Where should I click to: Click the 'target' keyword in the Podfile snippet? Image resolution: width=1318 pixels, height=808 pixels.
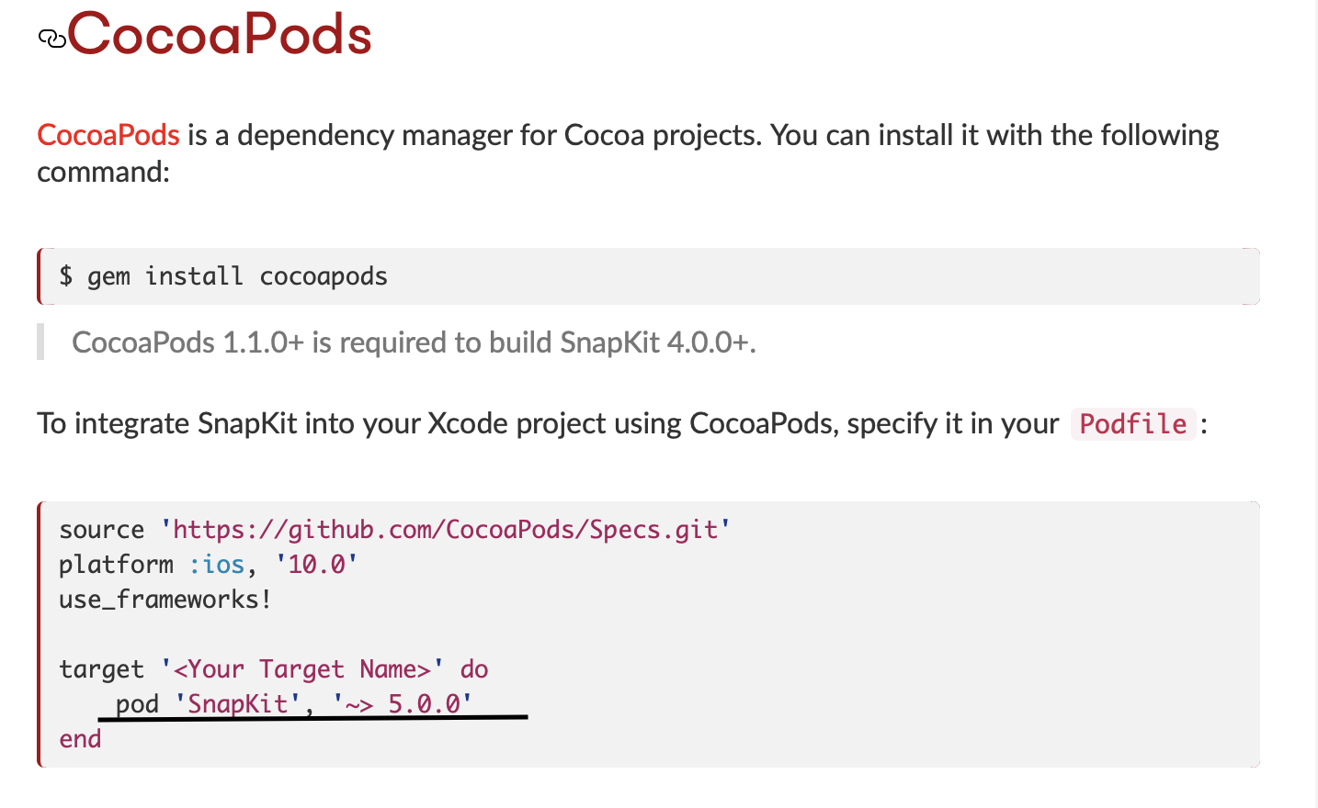coord(101,669)
